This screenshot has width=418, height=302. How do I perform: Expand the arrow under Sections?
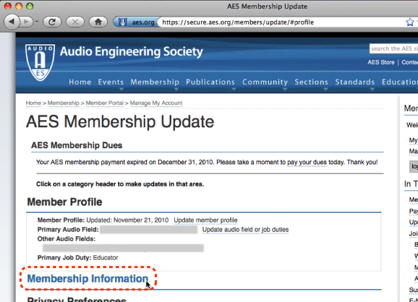(326, 89)
